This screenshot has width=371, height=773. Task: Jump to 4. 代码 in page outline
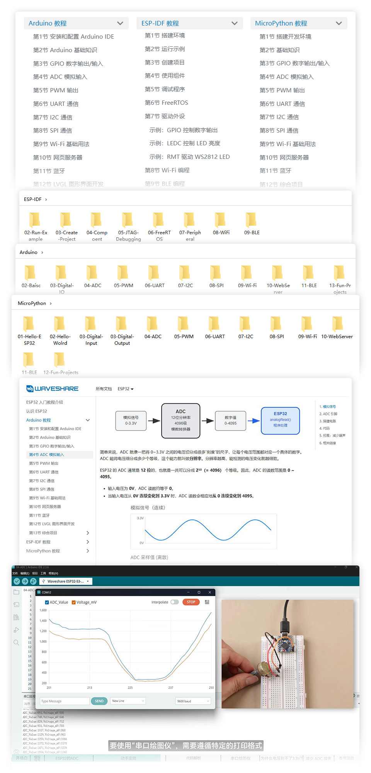pyautogui.click(x=325, y=428)
